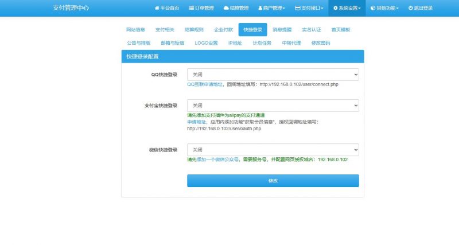Screen dimensions: 459x245
Task: Click the gear icon beside 系统设置
Action: [336, 8]
